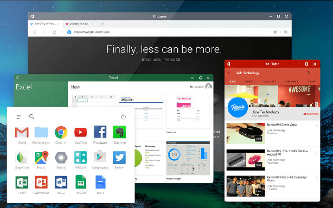This screenshot has width=333, height=208.
Task: Launch the Word app icon
Action: [61, 182]
